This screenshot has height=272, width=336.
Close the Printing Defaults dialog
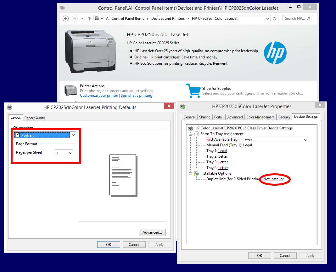(169, 106)
